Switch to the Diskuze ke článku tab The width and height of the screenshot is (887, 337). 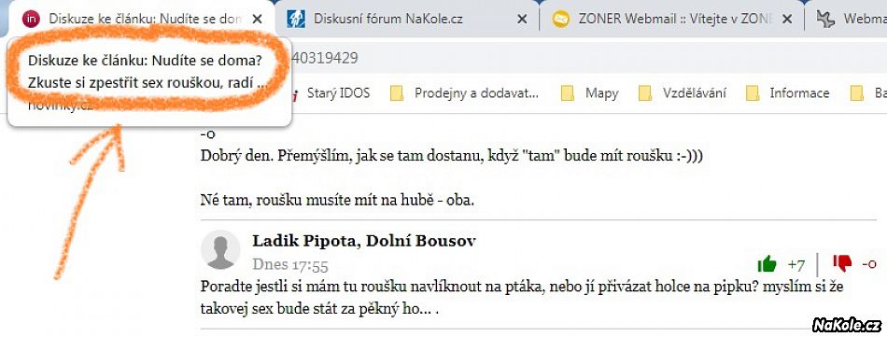click(x=141, y=19)
